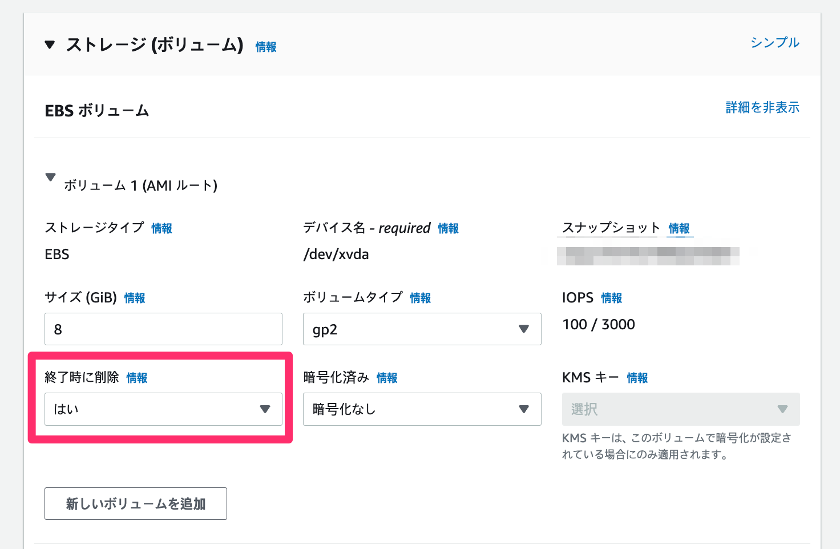840x549 pixels.
Task: Open 情報 next to ボリュームタイプ
Action: click(x=421, y=297)
